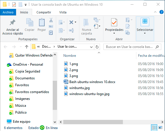This screenshot has width=165, height=131.
Task: Click the horizontal scrollbar in file list
Action: [x=93, y=122]
